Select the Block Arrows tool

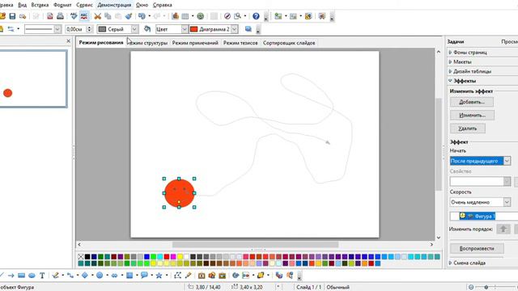pos(114,275)
